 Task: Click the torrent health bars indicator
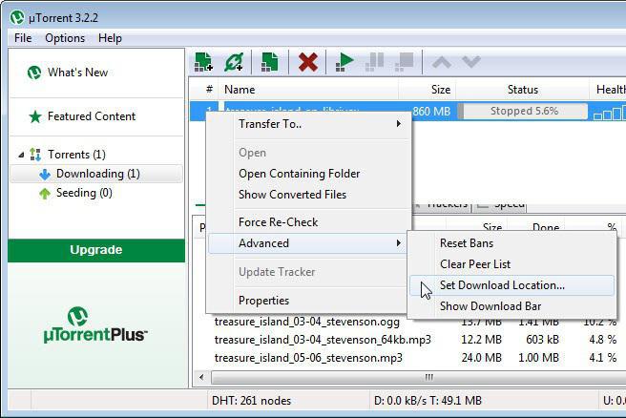point(609,113)
